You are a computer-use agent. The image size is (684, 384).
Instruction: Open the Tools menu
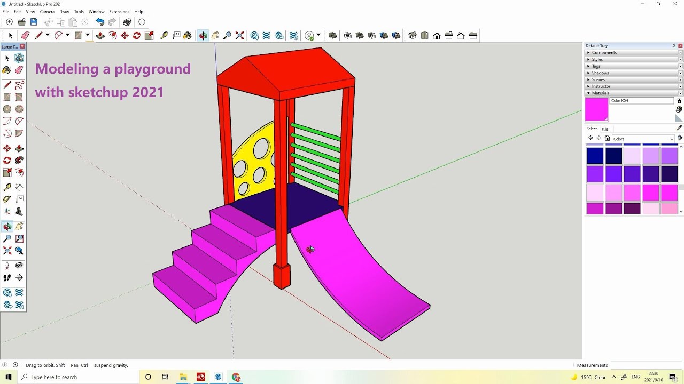click(x=79, y=11)
